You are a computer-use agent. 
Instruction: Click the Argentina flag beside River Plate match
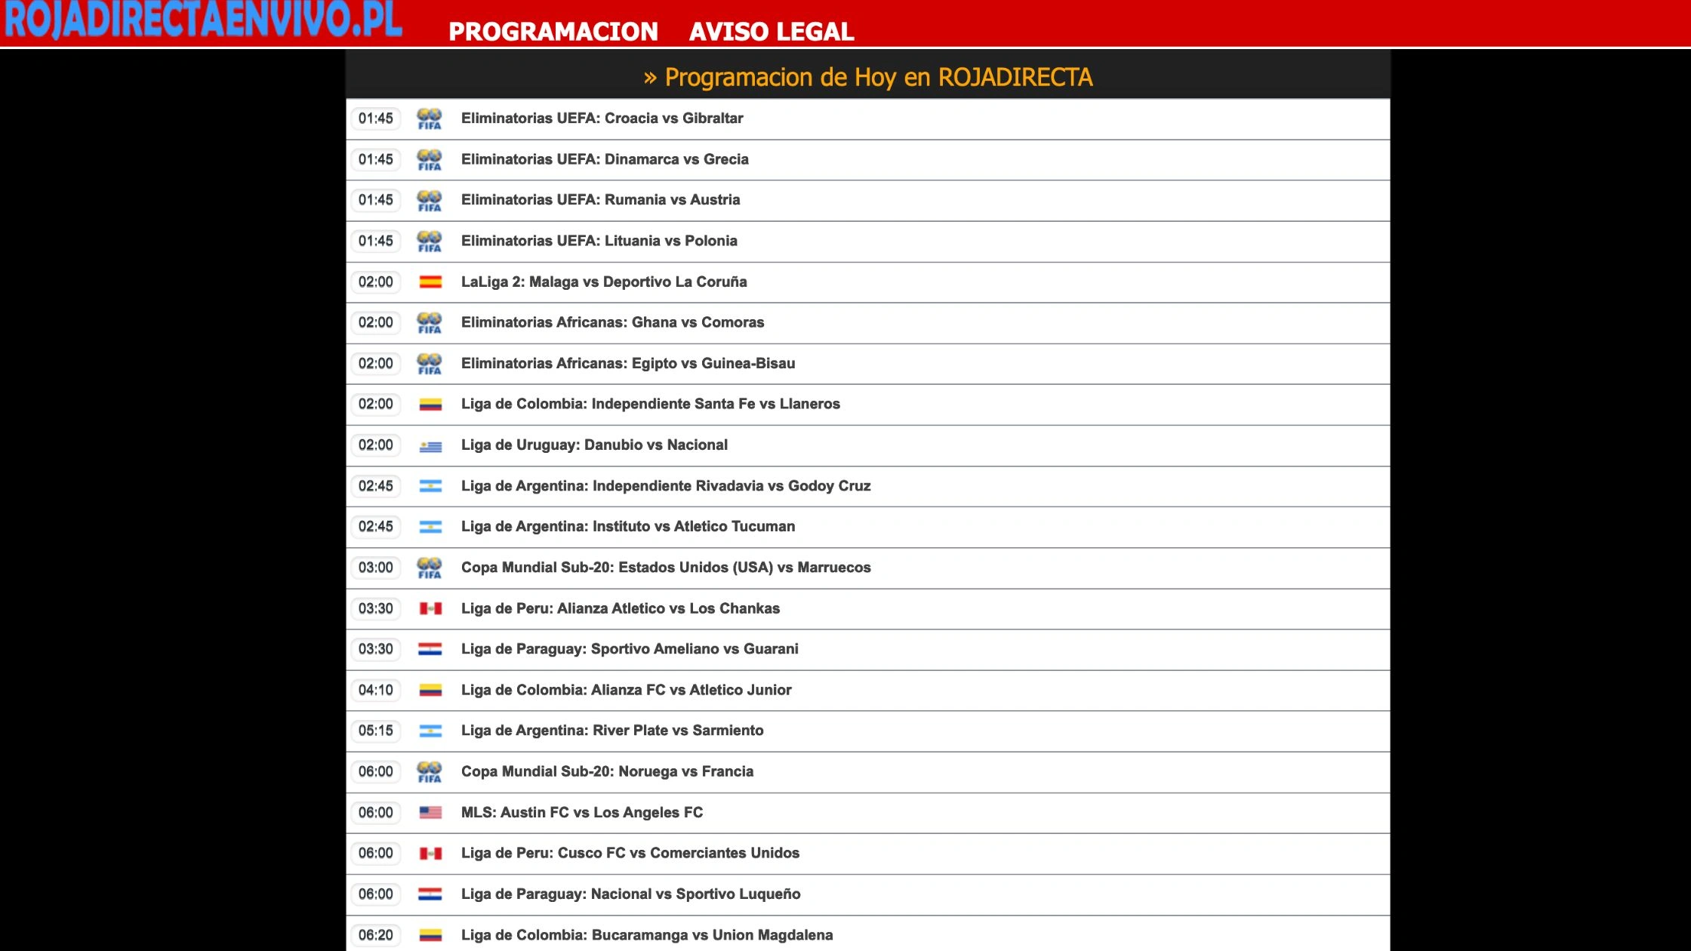tap(430, 731)
